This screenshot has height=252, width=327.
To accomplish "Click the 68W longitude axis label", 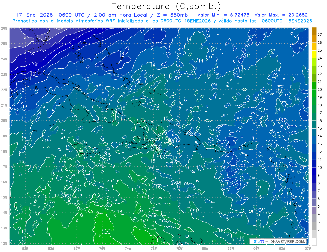I will tap(205, 248).
